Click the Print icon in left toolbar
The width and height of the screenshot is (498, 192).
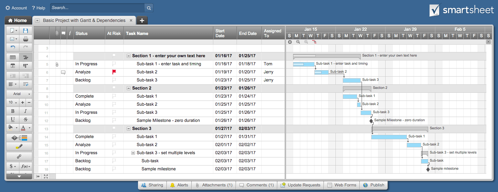(x=26, y=39)
